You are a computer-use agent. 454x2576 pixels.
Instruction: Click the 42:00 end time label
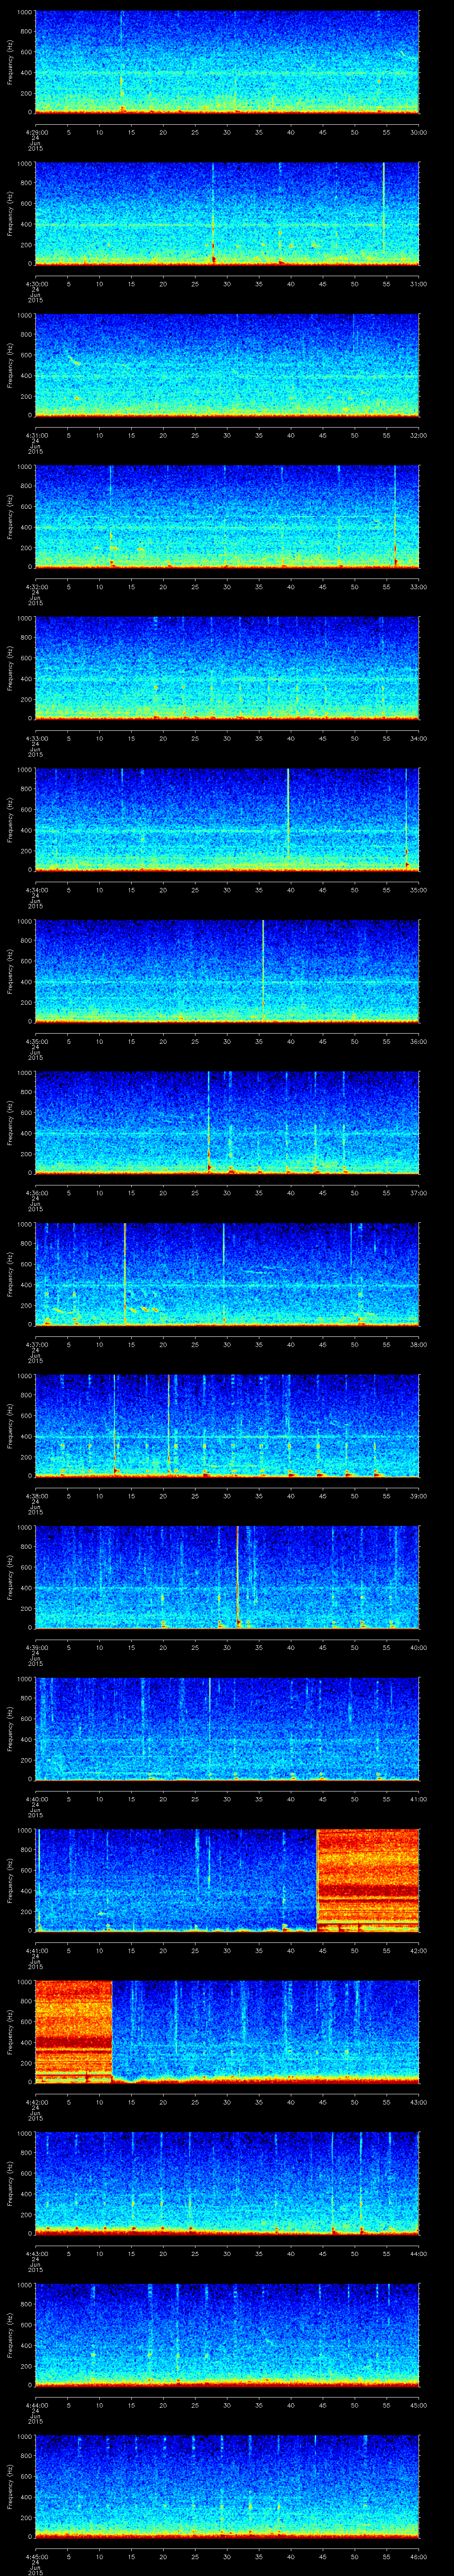coord(418,1951)
